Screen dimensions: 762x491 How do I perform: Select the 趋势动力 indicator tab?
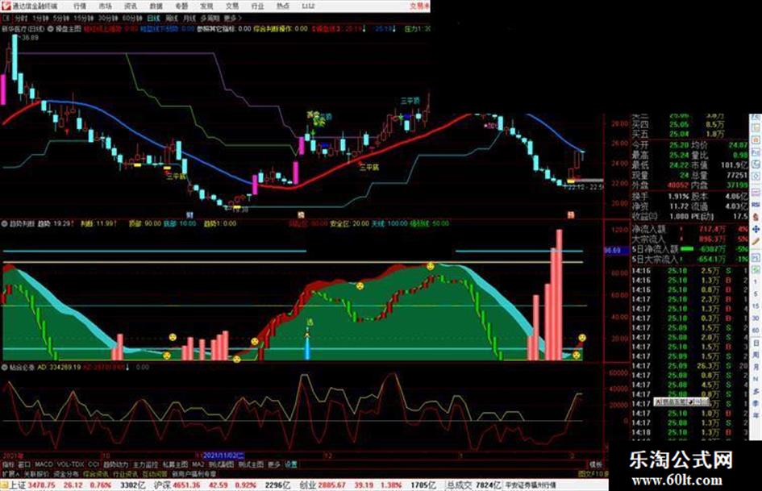pyautogui.click(x=115, y=464)
